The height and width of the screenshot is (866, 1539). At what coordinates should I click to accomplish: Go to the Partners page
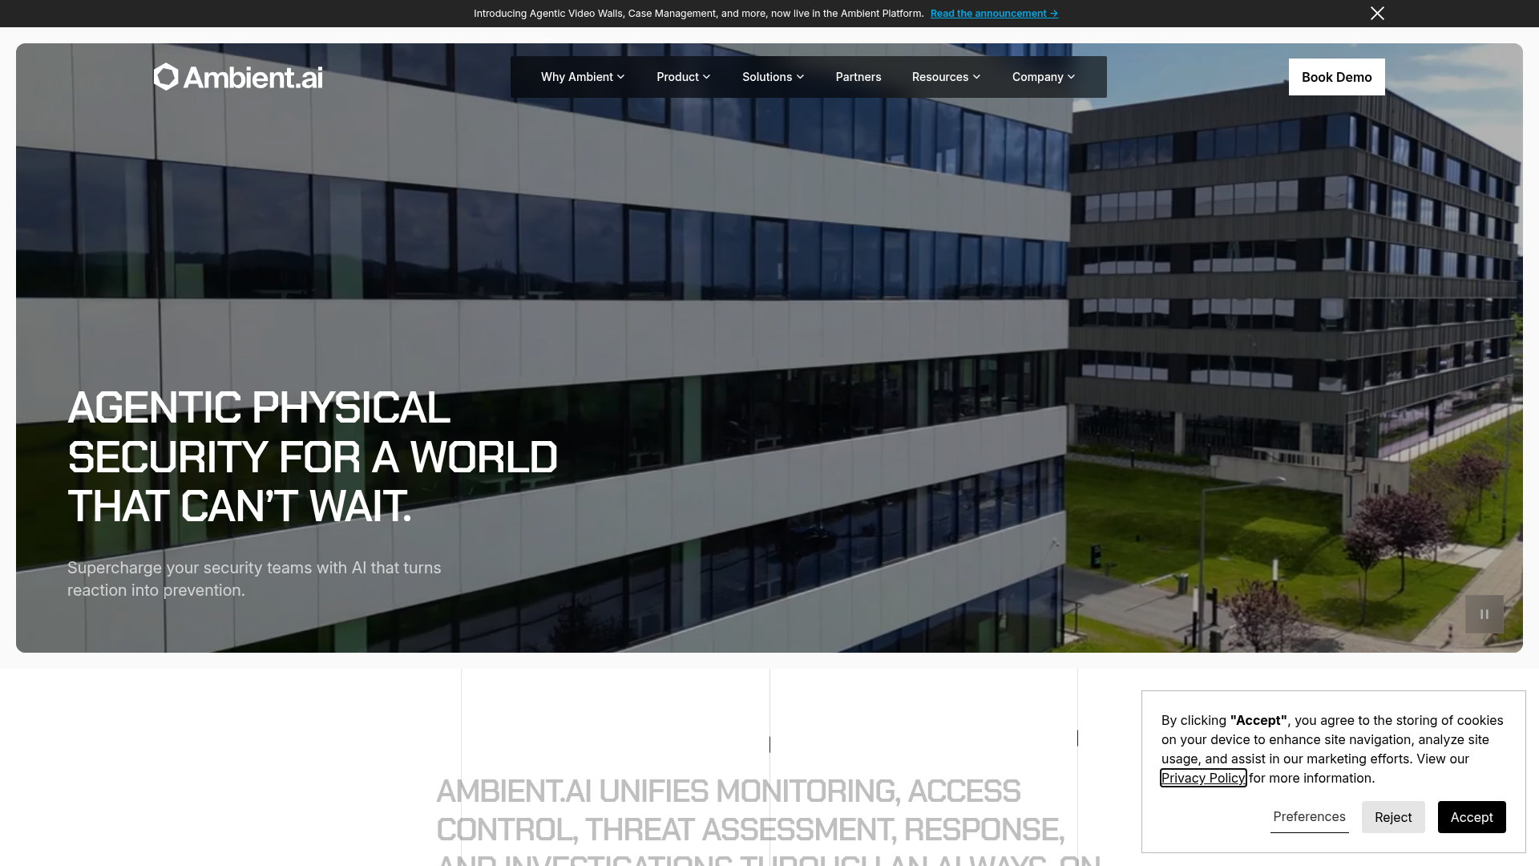tap(858, 77)
